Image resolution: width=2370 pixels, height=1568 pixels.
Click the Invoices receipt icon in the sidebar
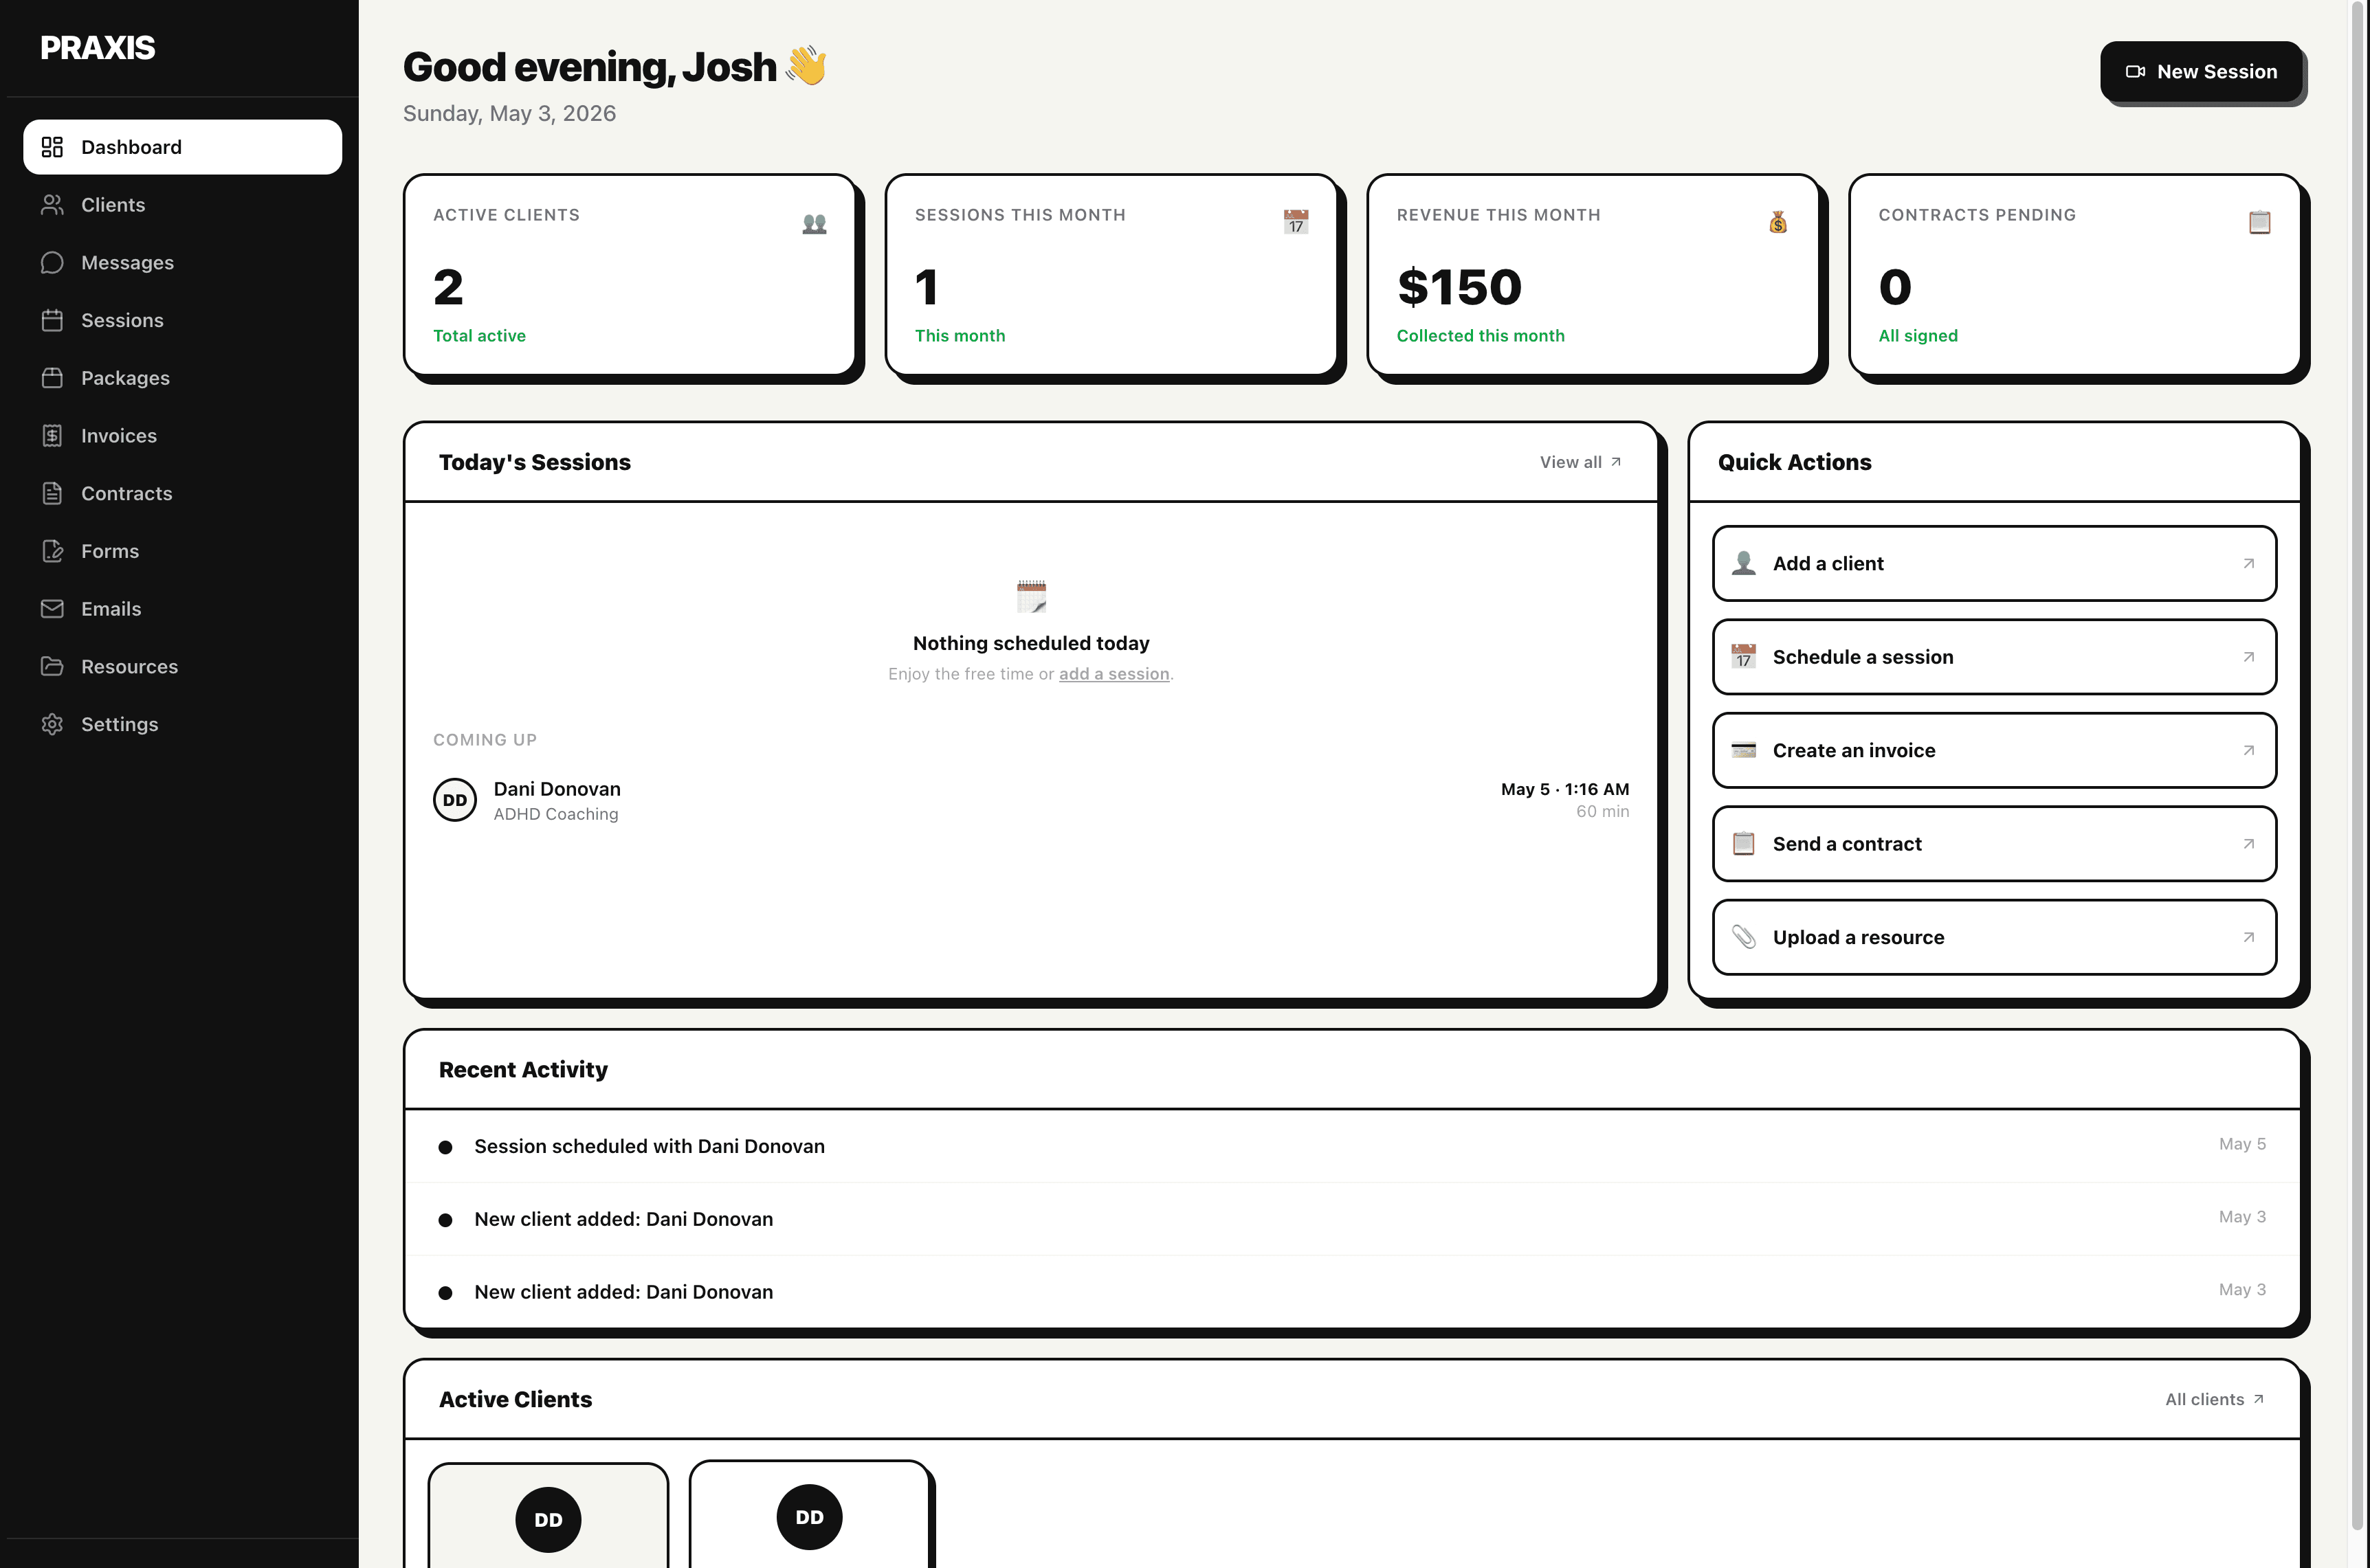(52, 436)
